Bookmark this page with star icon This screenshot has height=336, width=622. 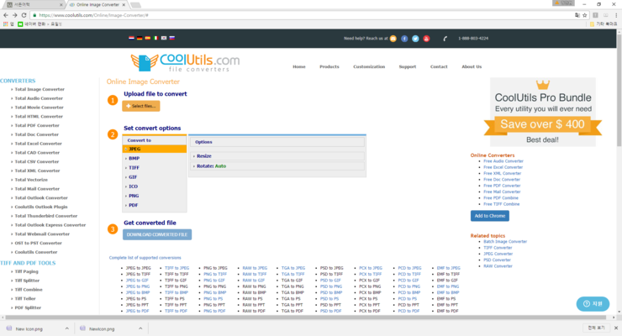[x=585, y=15]
